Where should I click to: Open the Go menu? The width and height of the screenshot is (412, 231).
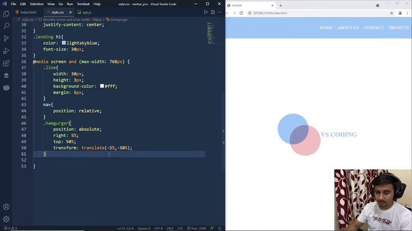point(61,4)
